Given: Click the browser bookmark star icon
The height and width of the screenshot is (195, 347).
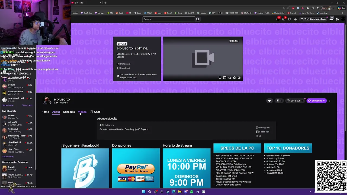Looking at the screenshot, I should [x=288, y=8].
